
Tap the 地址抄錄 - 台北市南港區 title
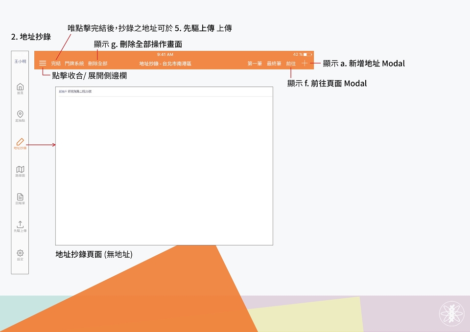165,64
